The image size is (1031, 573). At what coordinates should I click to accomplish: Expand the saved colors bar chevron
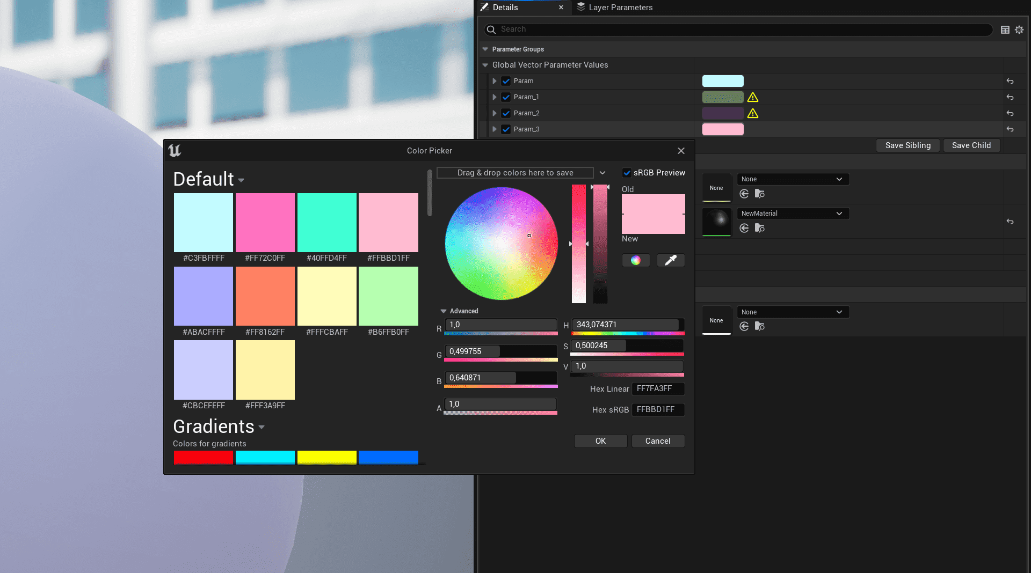[602, 173]
